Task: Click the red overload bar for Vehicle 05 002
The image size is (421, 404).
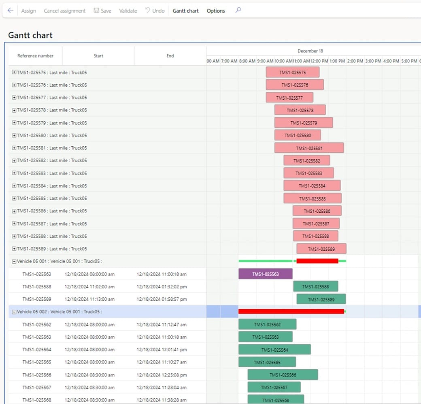Action: click(x=291, y=311)
